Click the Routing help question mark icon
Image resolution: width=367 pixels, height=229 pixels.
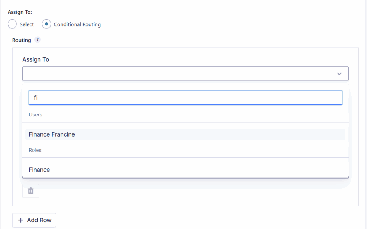[x=38, y=40]
